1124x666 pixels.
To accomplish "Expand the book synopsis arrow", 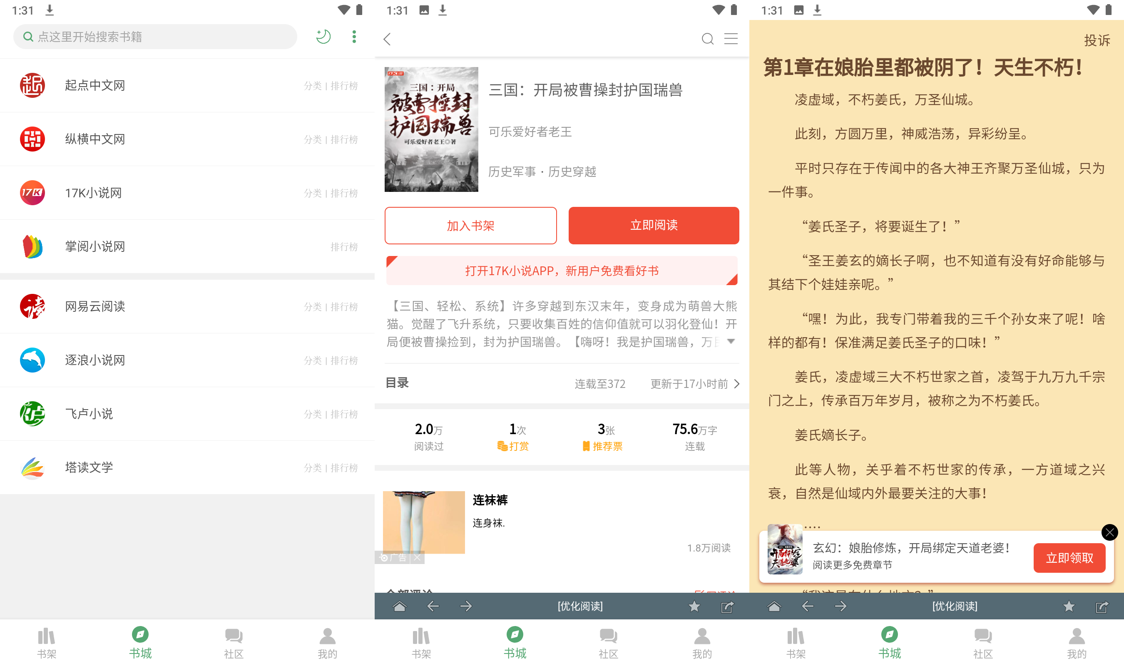I will point(731,341).
